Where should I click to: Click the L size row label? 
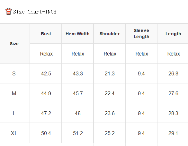coord(14,113)
